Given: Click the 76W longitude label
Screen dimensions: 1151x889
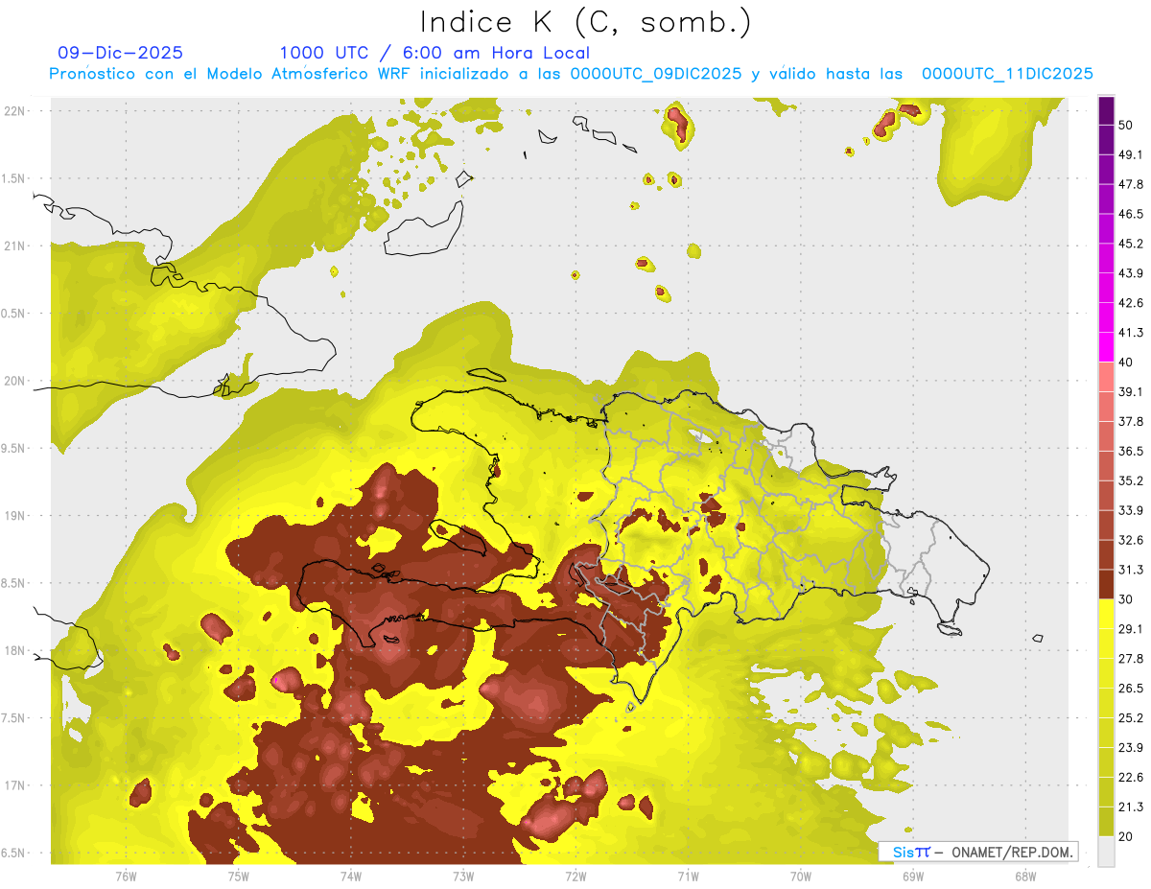Looking at the screenshot, I should pos(126,877).
